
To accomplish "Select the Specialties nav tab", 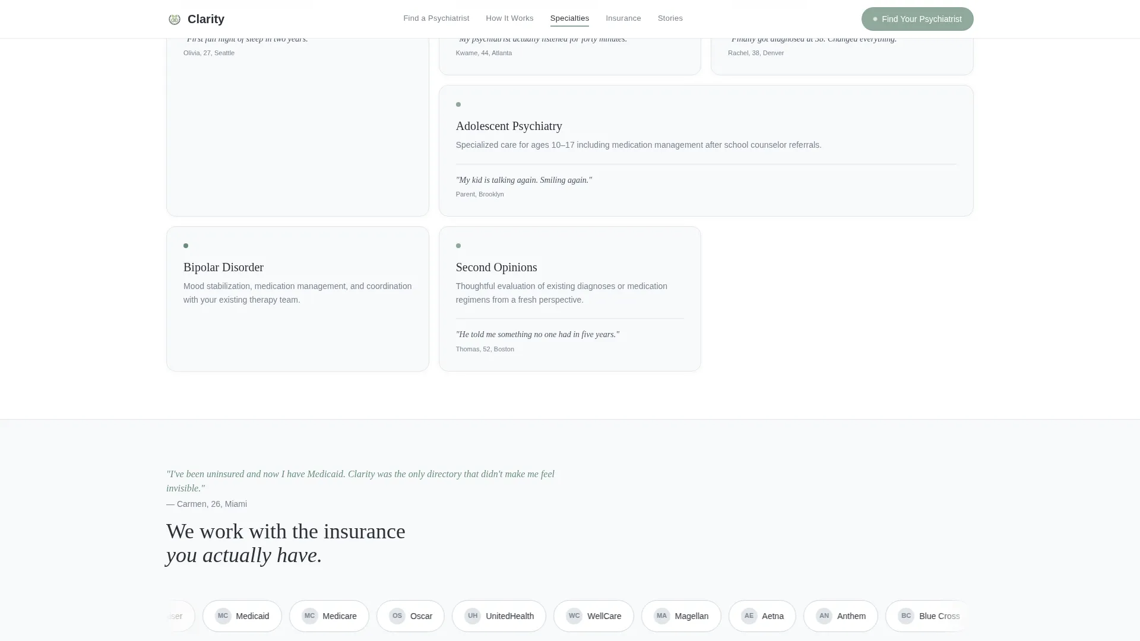I will coord(569,18).
